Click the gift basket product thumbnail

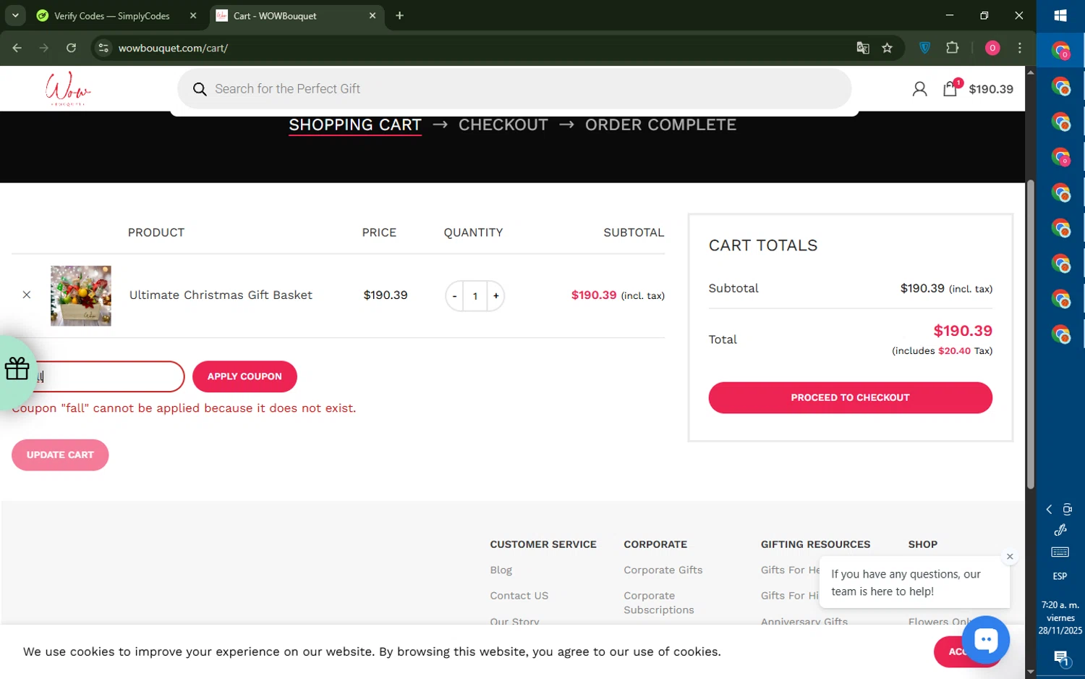[x=81, y=295]
